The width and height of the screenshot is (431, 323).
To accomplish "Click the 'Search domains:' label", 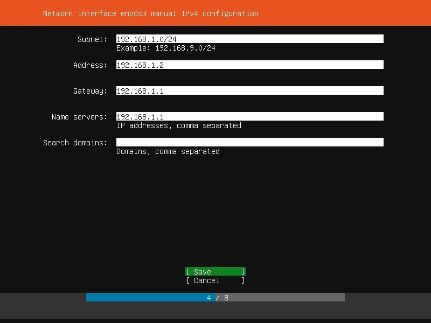I will 75,143.
